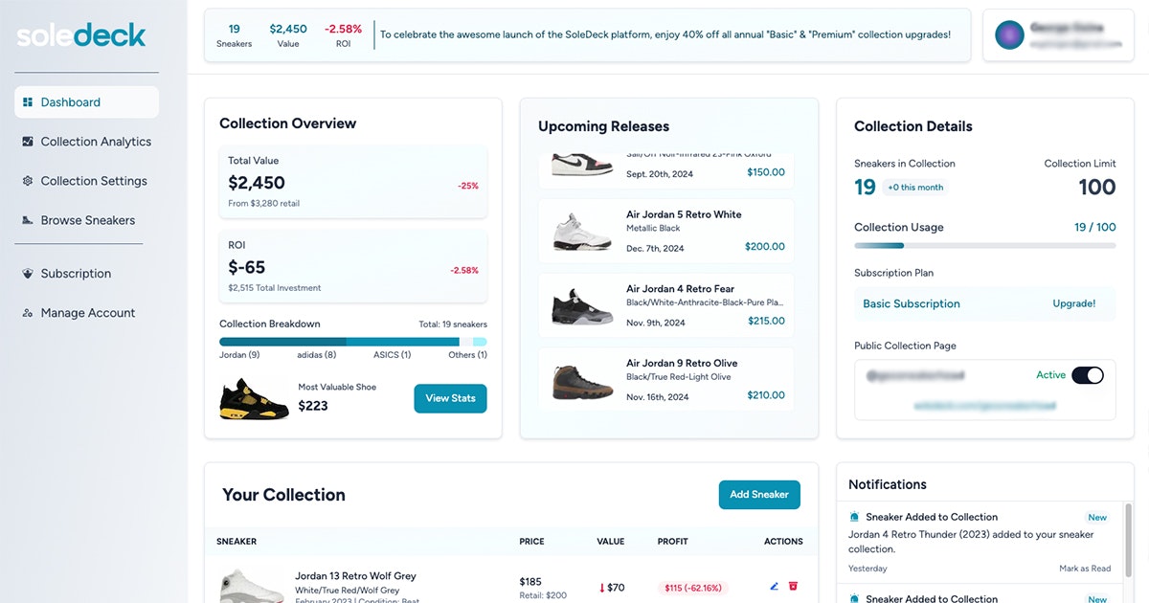Click the Collection Analytics sidebar icon
This screenshot has height=603, width=1149.
(x=28, y=142)
